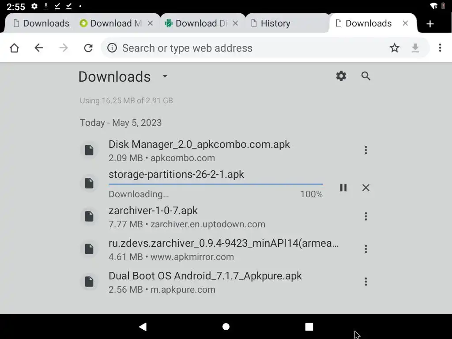Close the Download M tab
Viewport: 452px width, 339px height.
150,23
